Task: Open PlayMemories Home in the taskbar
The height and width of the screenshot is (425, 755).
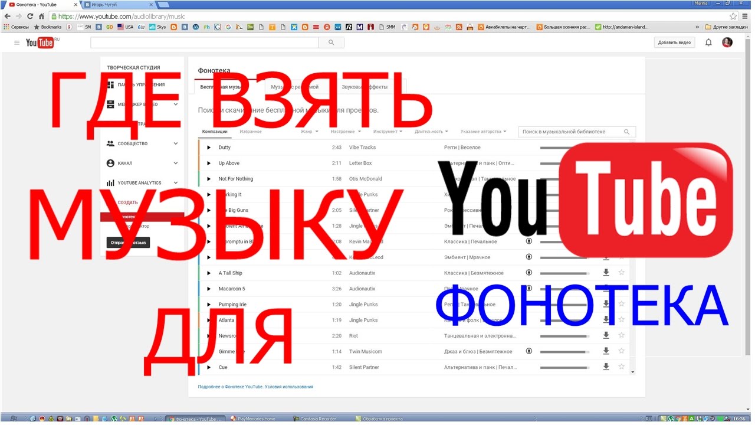Action: [254, 419]
